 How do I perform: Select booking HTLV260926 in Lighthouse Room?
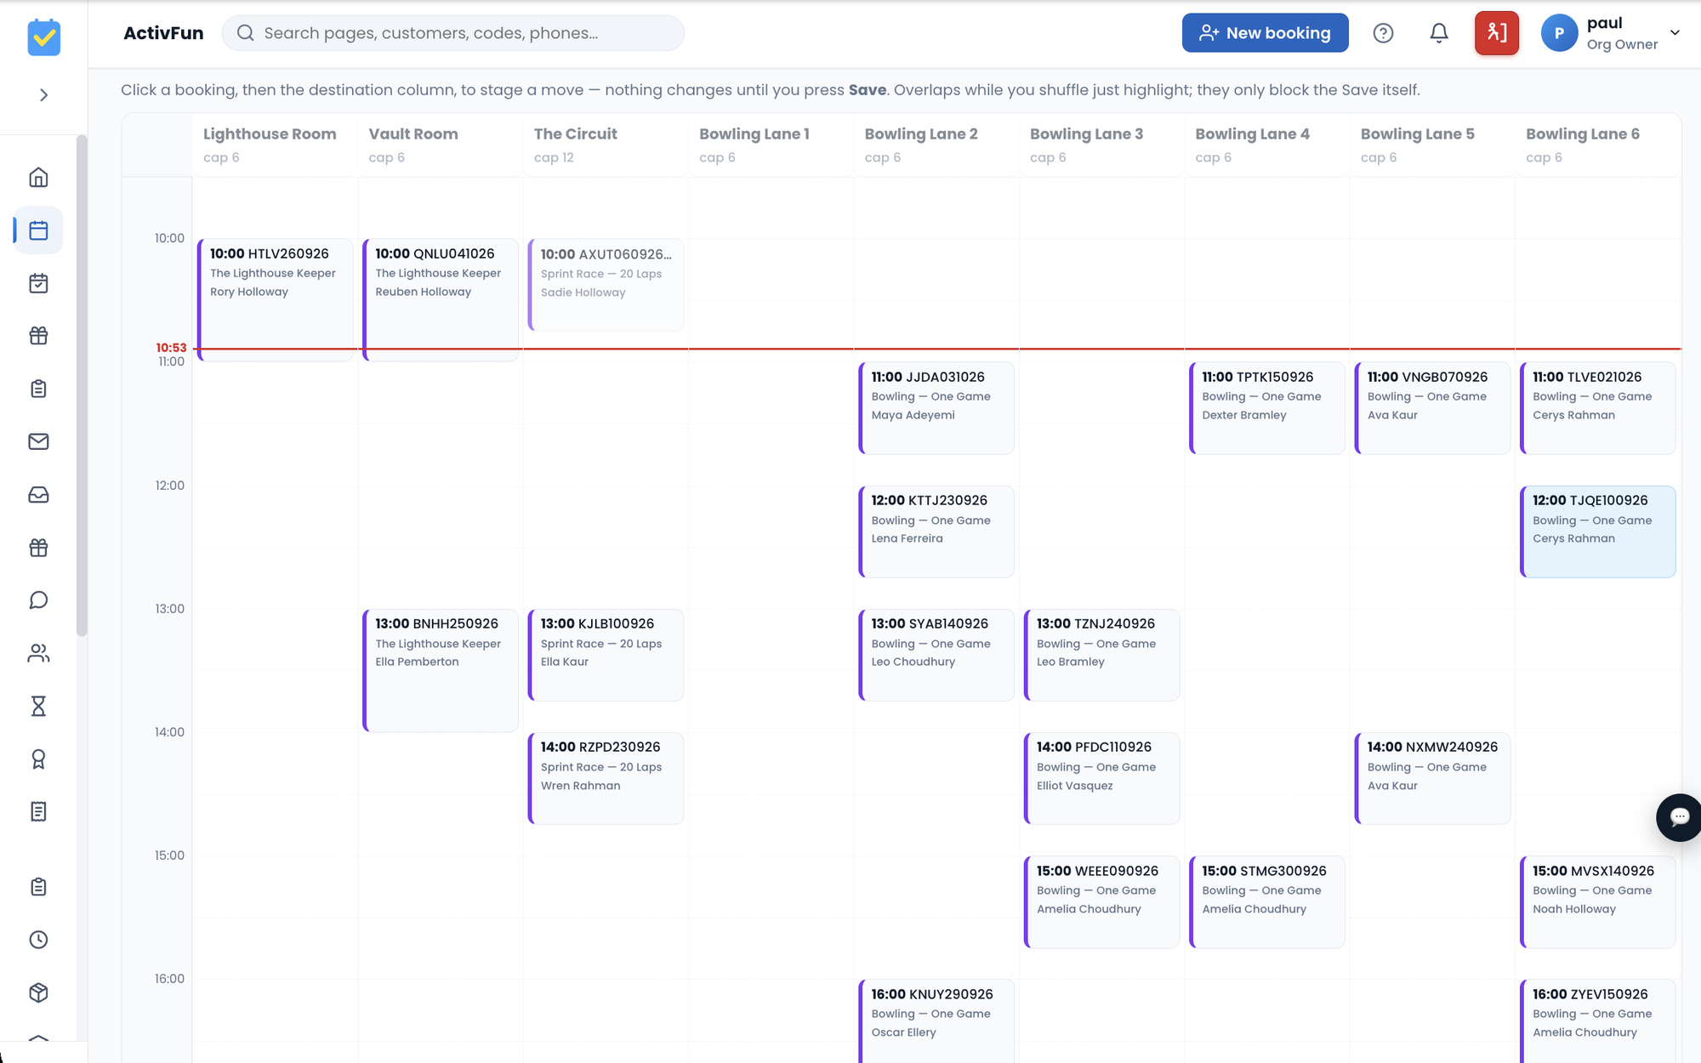click(x=276, y=299)
